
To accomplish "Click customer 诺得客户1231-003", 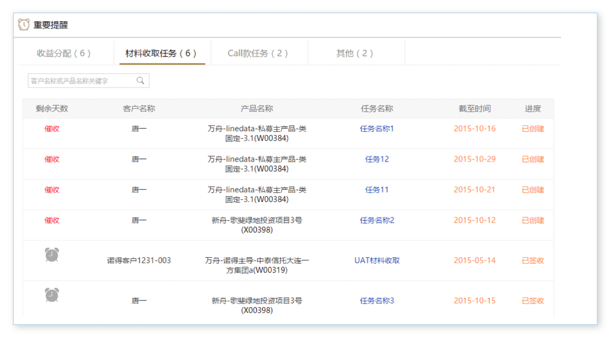I will pos(139,261).
